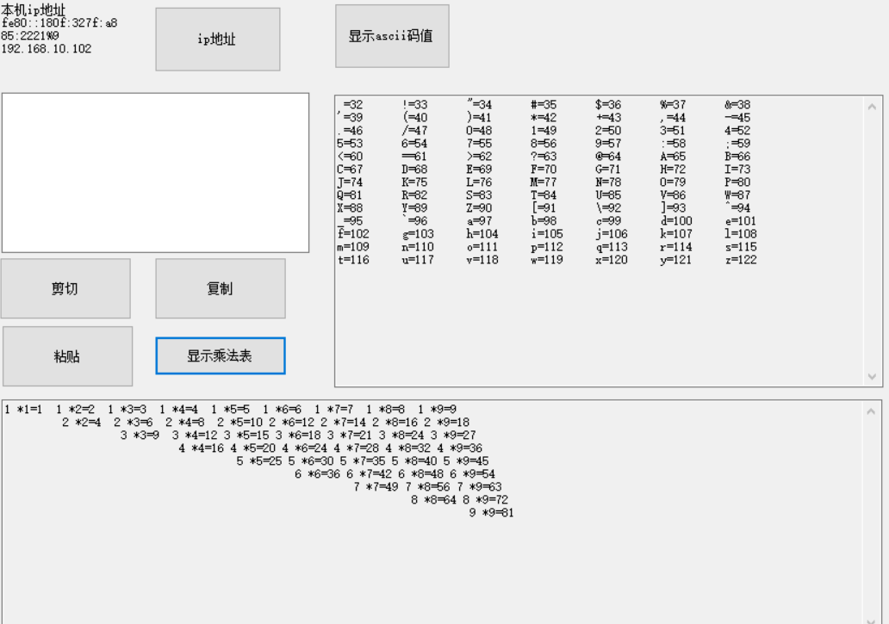Click the 192.168.10.102 address text
The height and width of the screenshot is (624, 889).
tap(46, 49)
